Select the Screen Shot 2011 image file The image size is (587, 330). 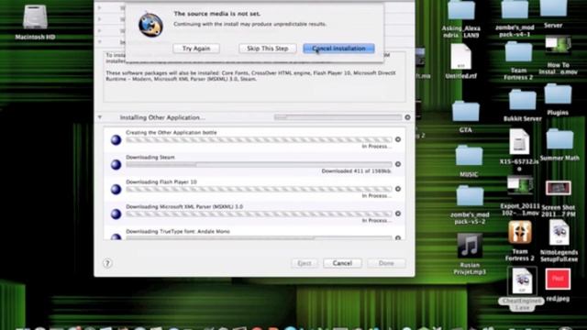coord(559,188)
